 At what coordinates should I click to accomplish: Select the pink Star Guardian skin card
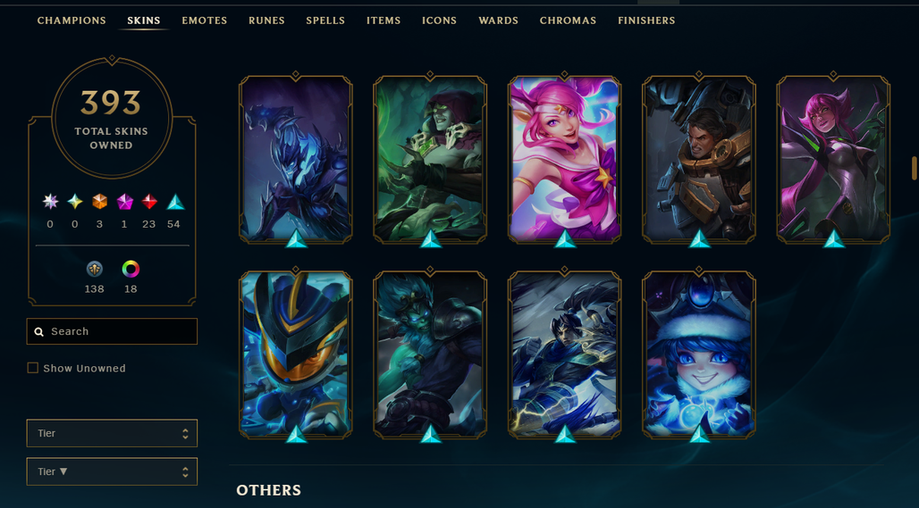point(564,159)
